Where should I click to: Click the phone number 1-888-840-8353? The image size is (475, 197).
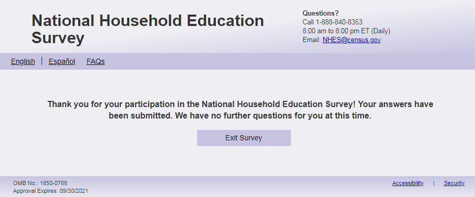(x=339, y=22)
